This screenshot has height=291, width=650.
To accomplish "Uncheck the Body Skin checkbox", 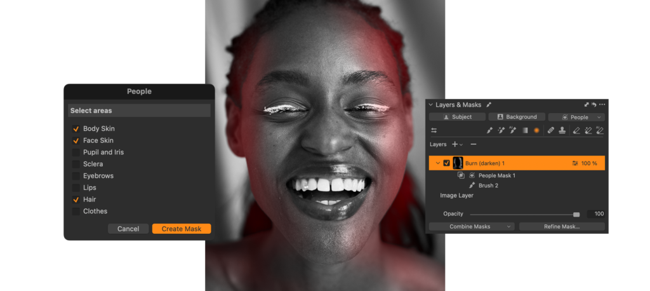I will pyautogui.click(x=76, y=129).
